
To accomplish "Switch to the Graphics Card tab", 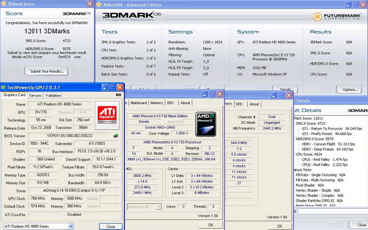I will [14, 95].
